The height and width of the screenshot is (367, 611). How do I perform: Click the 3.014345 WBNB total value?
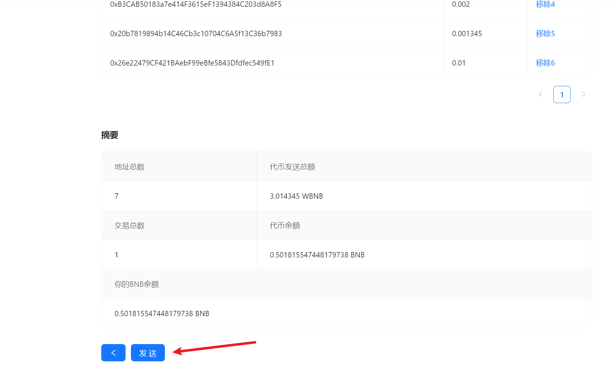tap(296, 196)
